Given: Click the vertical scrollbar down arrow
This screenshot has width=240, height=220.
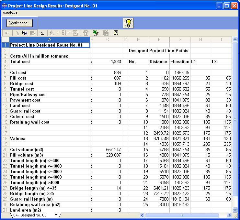Looking at the screenshot, I should point(235,210).
